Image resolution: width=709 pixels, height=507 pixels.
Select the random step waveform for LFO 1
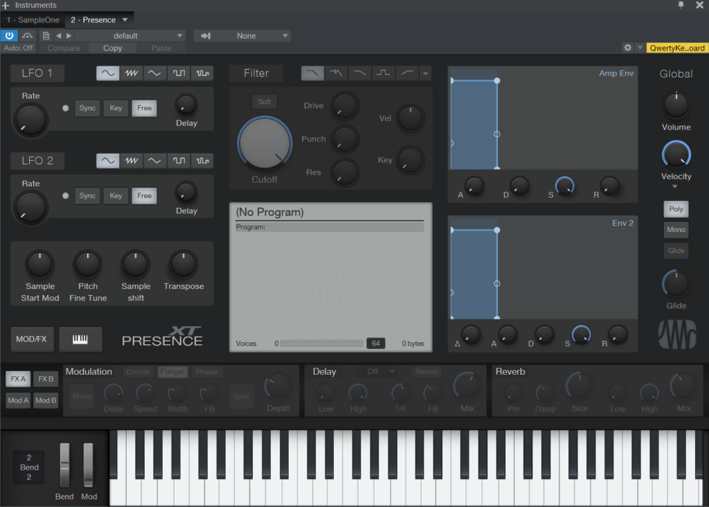coord(202,73)
